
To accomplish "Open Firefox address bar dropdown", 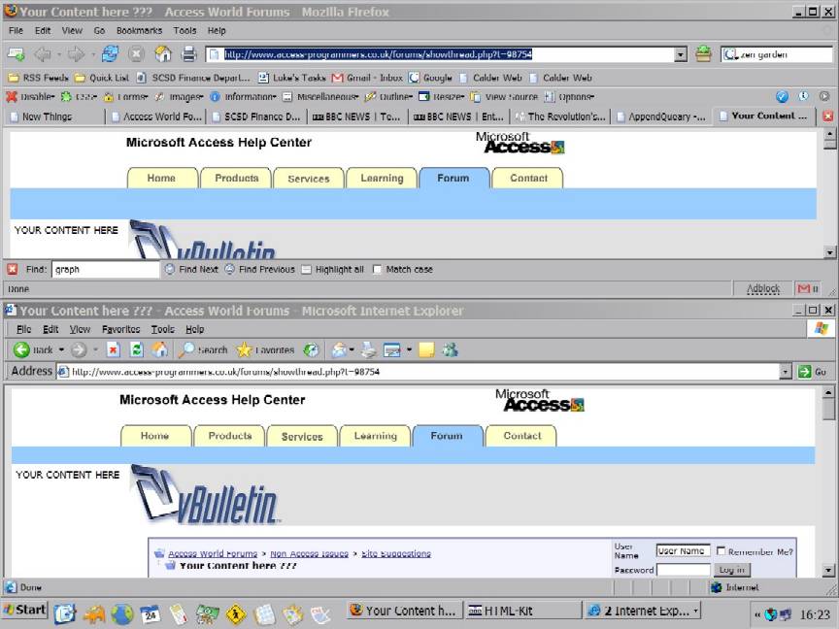I will (681, 54).
